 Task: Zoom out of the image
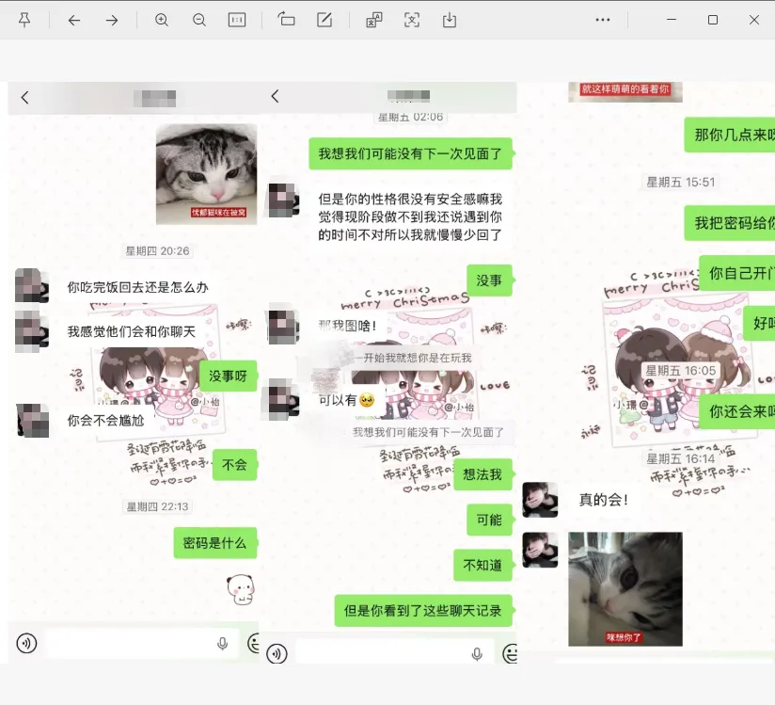(x=199, y=20)
